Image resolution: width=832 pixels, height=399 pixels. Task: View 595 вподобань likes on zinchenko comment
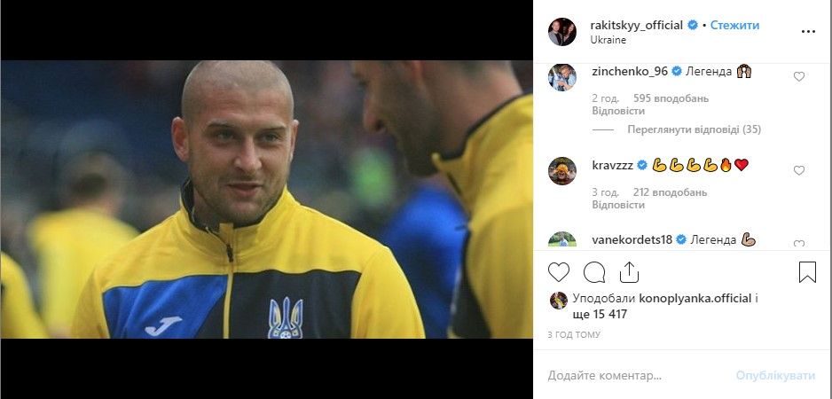click(671, 98)
